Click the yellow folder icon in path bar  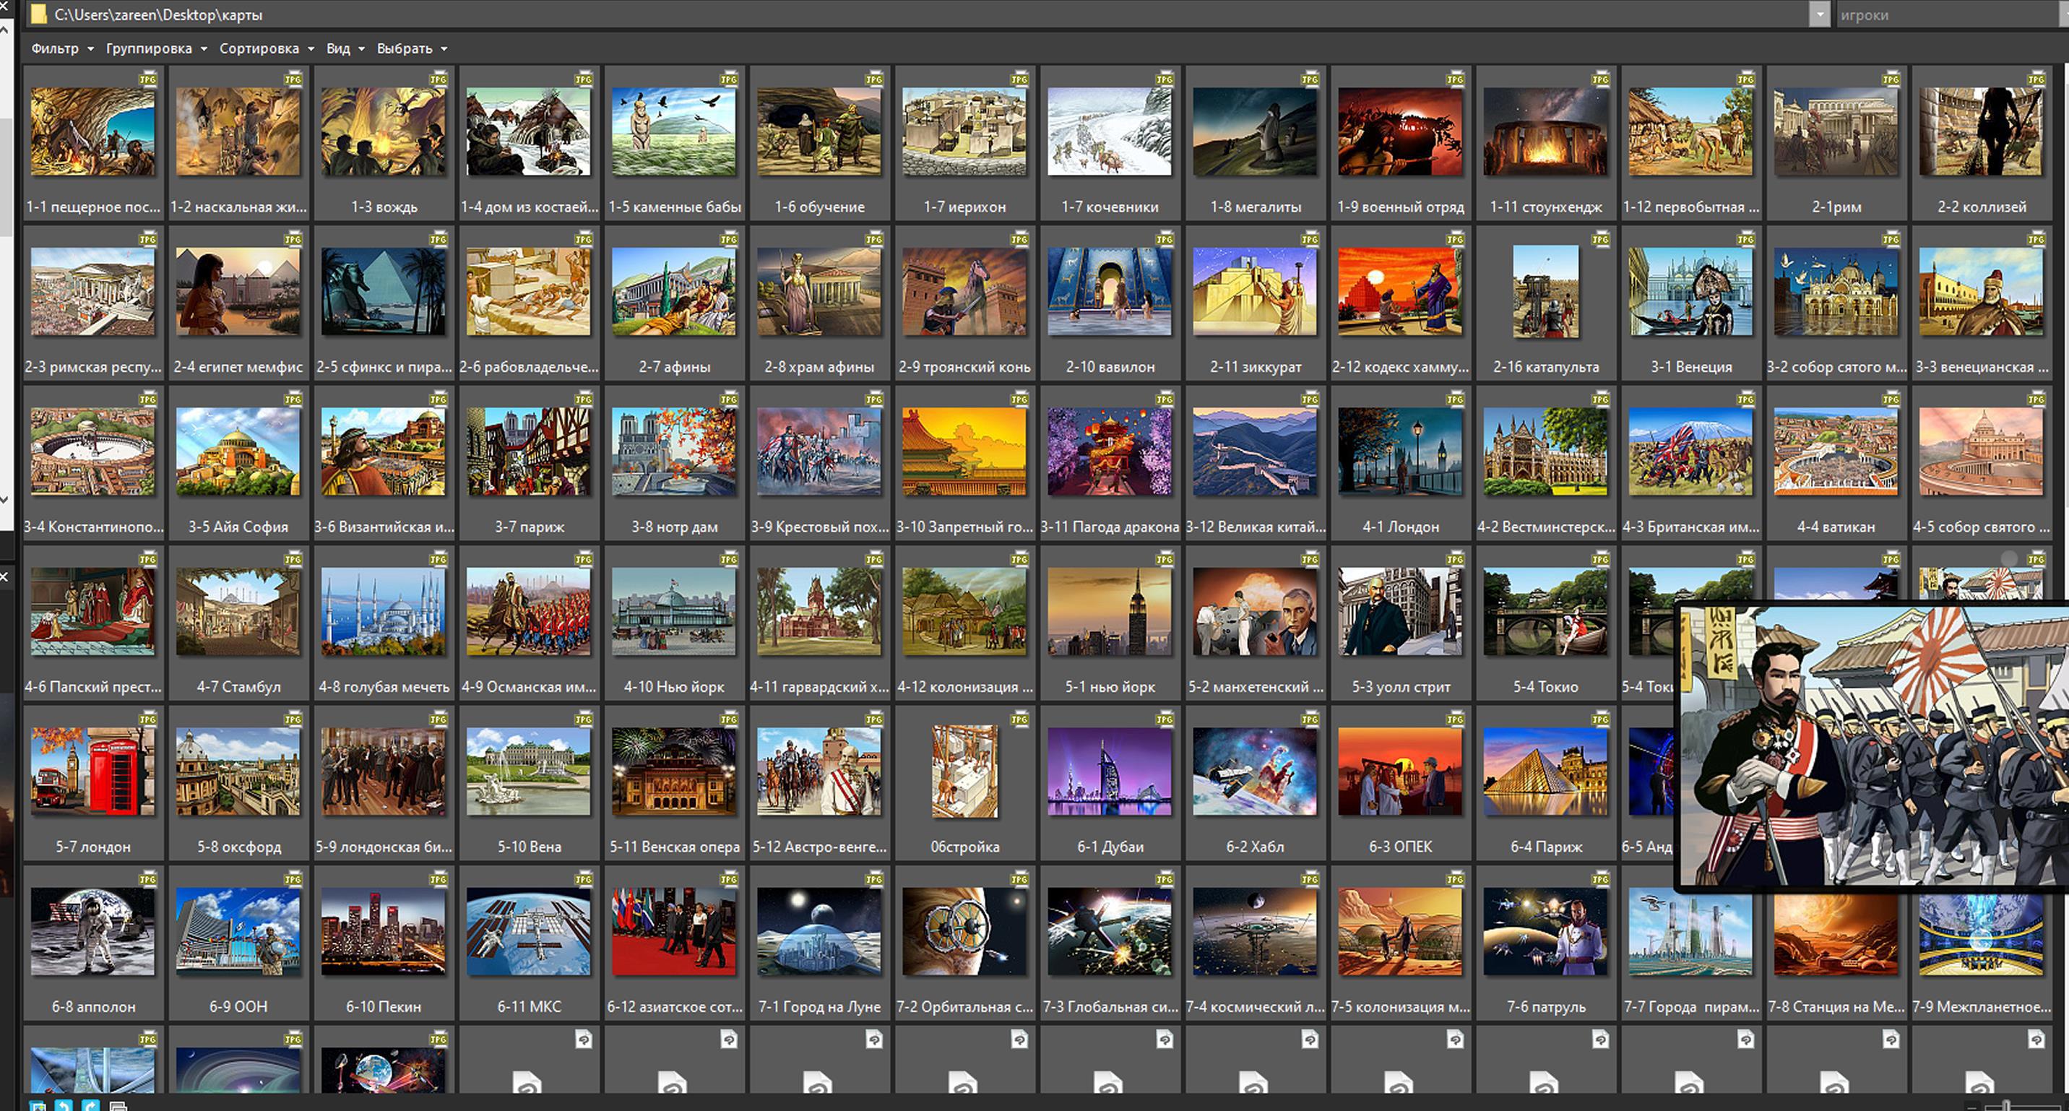coord(38,14)
